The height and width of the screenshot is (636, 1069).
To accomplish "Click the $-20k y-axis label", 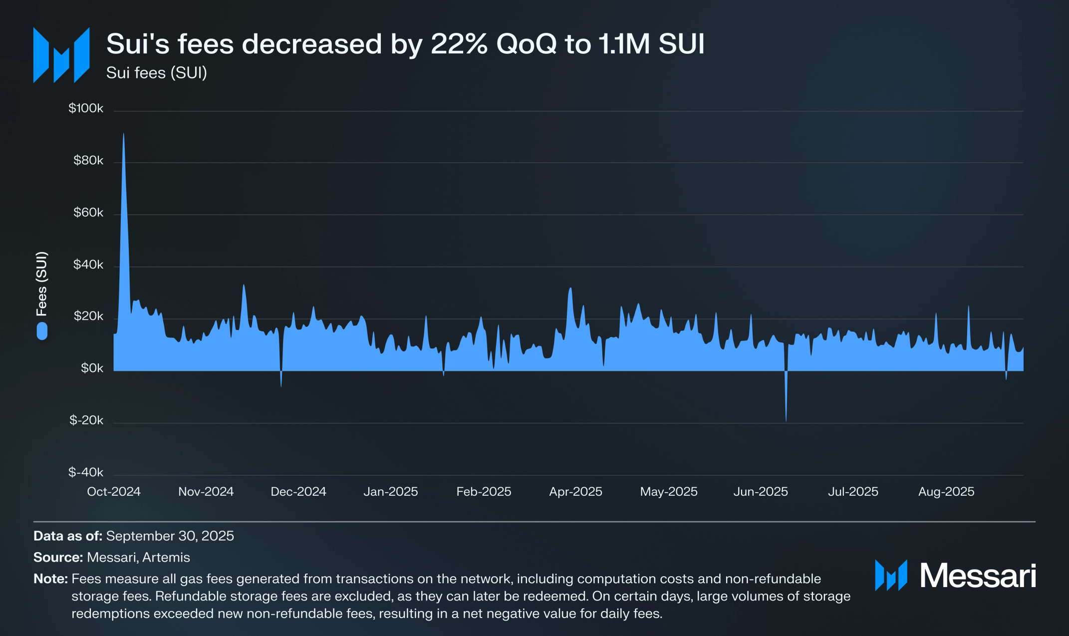I will tap(86, 420).
